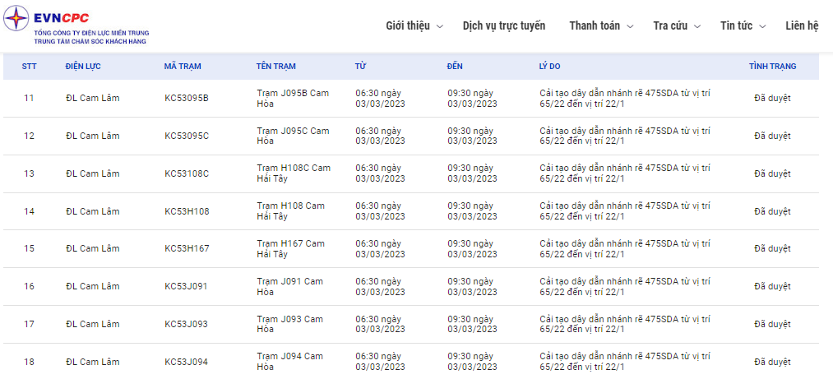Image resolution: width=833 pixels, height=379 pixels.
Task: Click Đã duyệt status in row 18
Action: pyautogui.click(x=772, y=362)
